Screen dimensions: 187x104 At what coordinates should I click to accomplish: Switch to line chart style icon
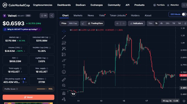click(x=83, y=23)
